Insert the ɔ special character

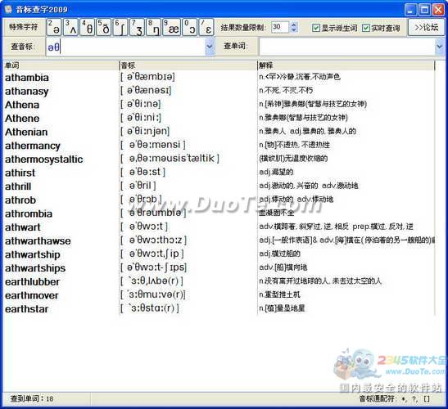click(x=190, y=27)
